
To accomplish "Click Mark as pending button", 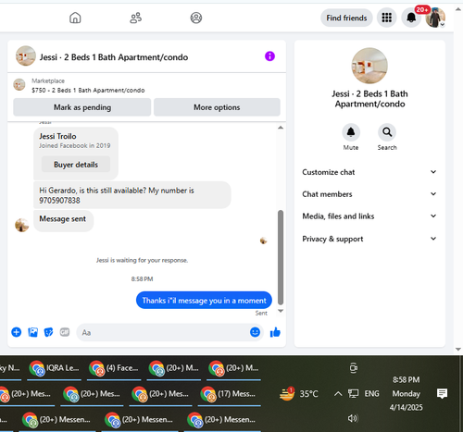I will (82, 107).
